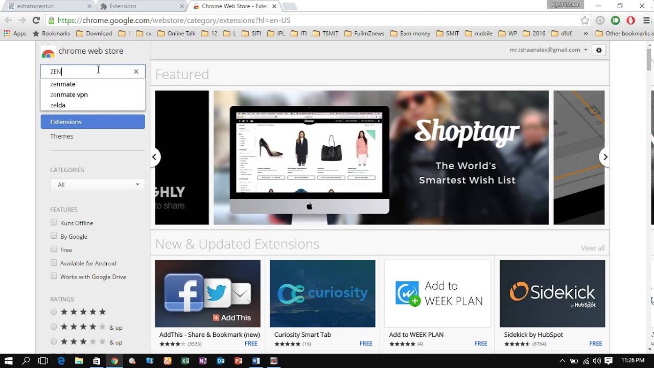Screen dimensions: 654x368
Task: Select Extensions in the sidebar
Action: coord(92,122)
